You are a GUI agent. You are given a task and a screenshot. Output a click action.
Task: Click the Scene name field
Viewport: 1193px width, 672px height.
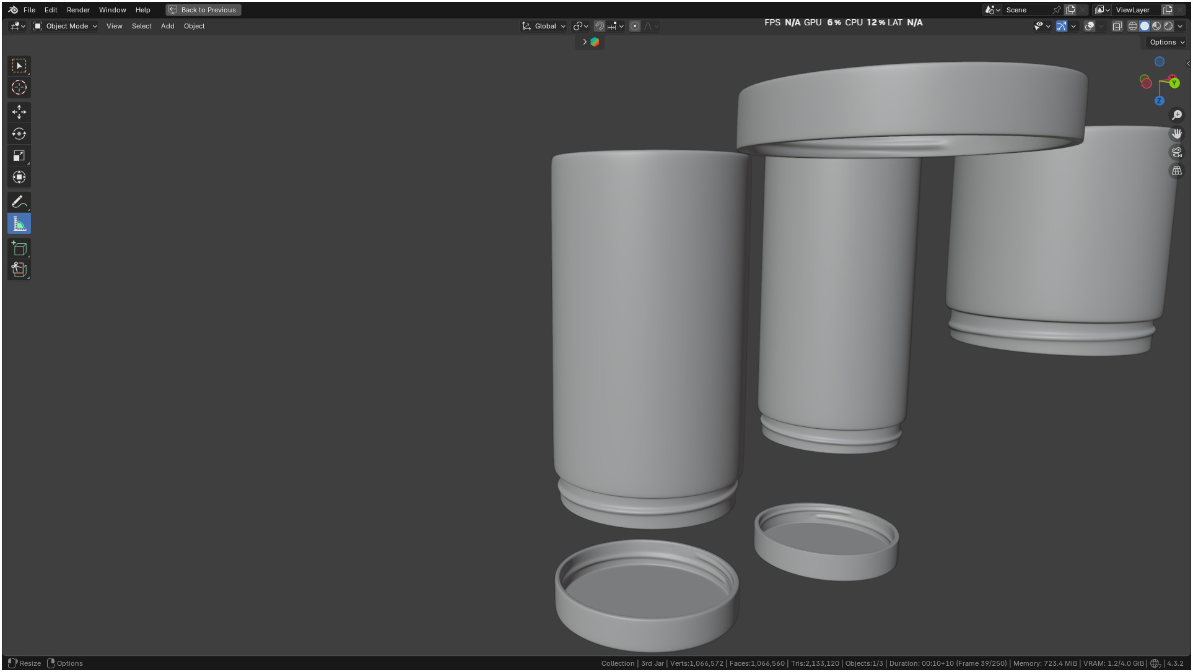1026,10
